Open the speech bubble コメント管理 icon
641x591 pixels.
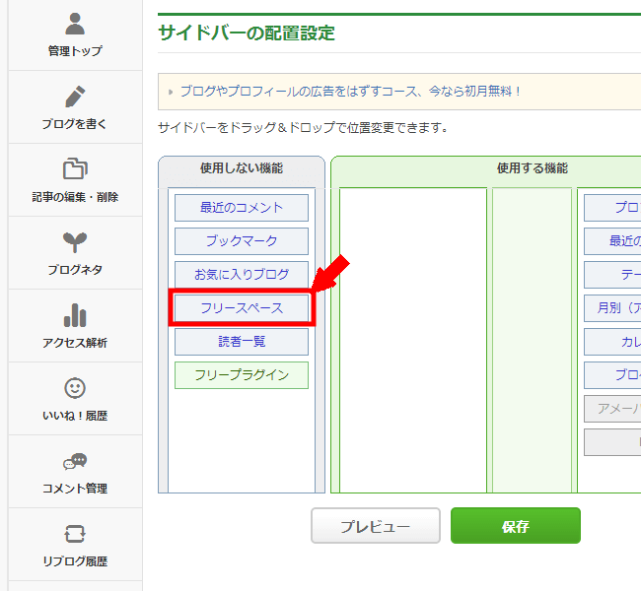click(75, 461)
